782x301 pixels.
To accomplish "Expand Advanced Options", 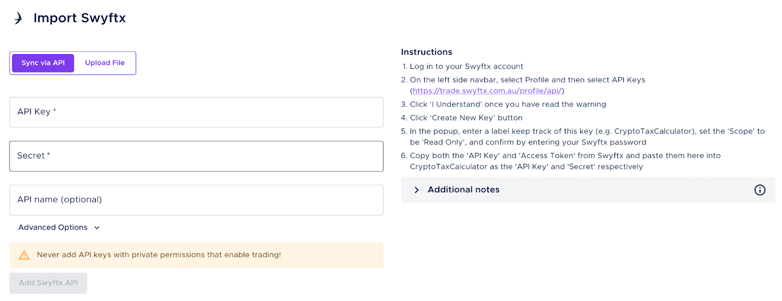I will tap(59, 227).
